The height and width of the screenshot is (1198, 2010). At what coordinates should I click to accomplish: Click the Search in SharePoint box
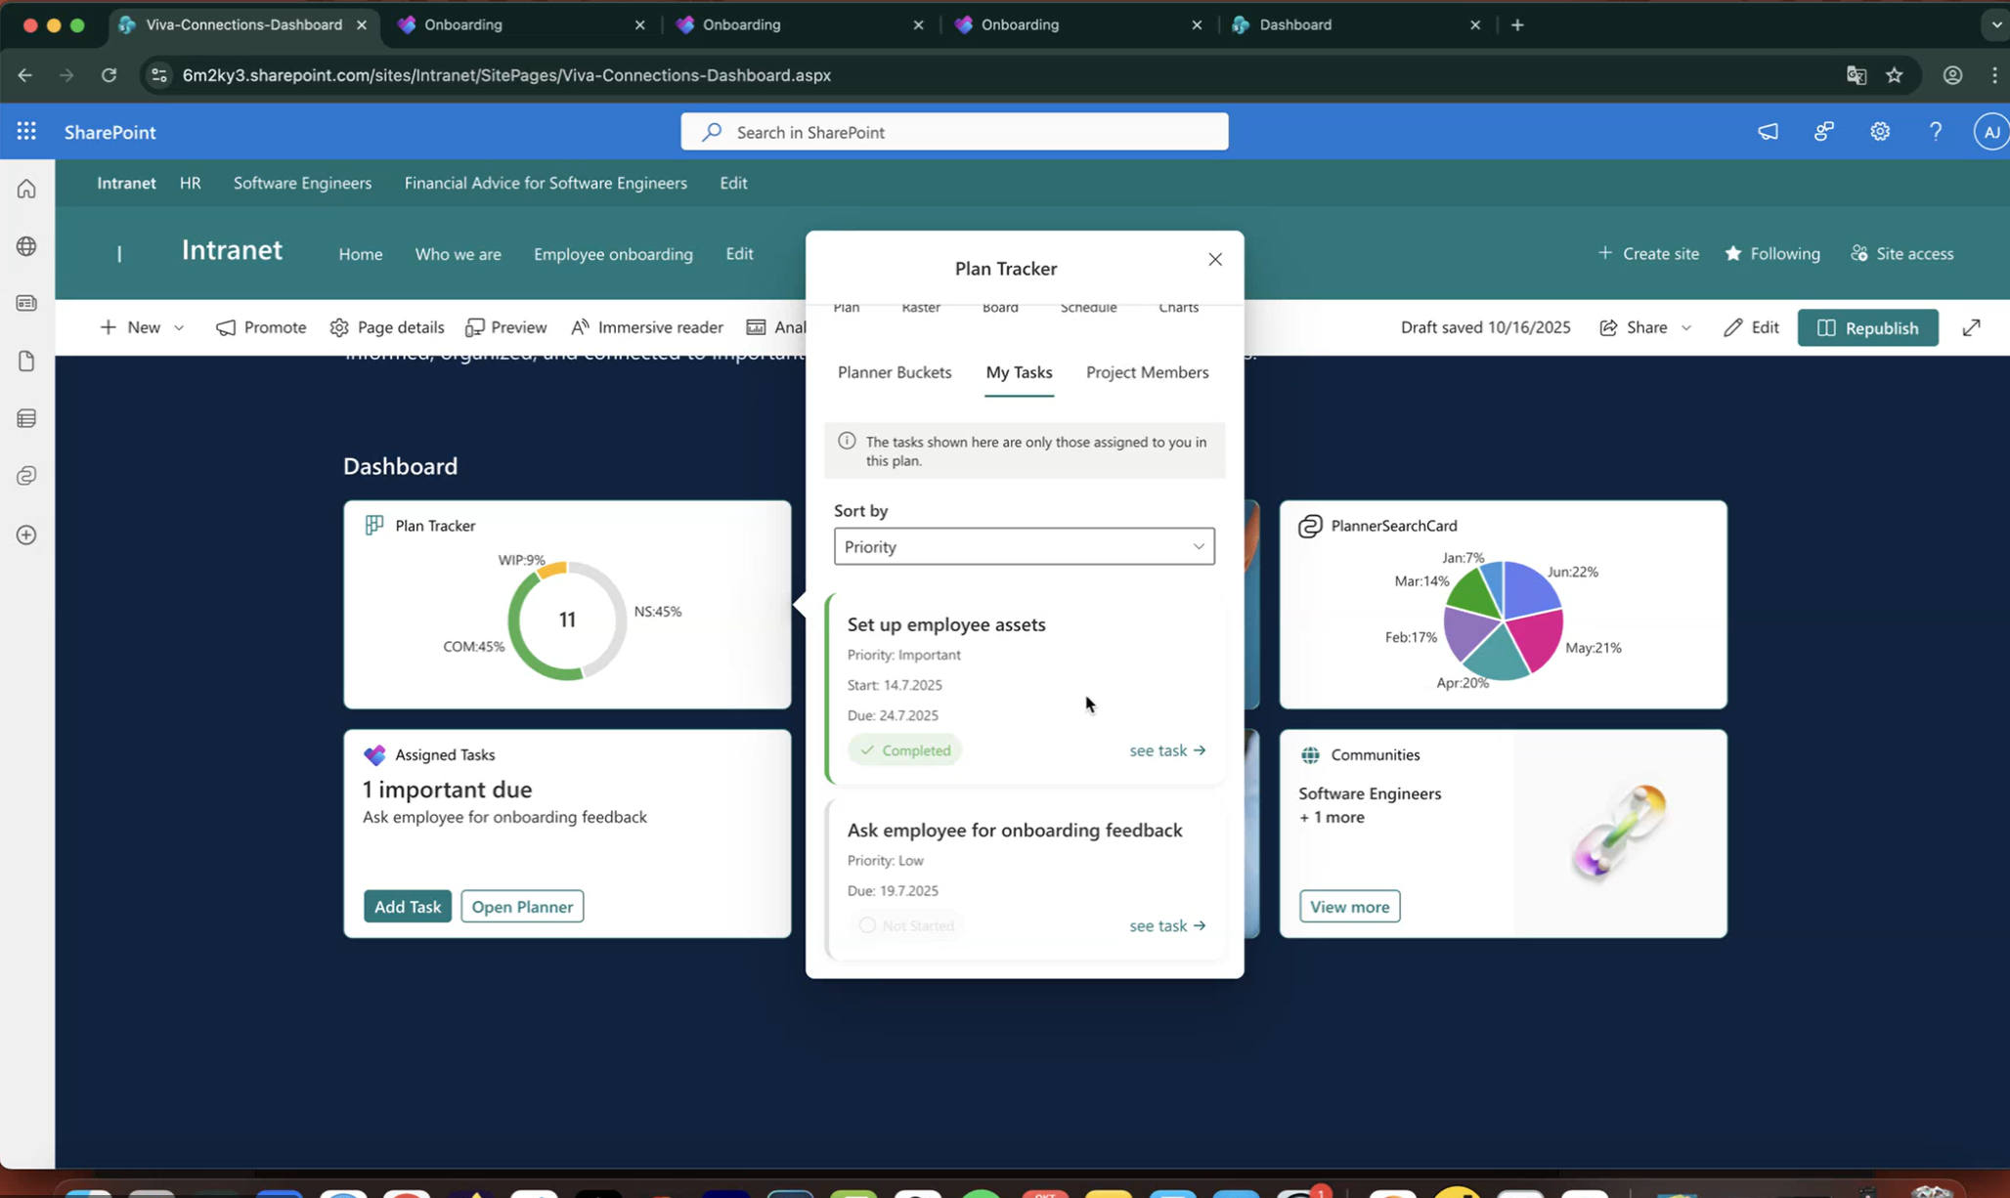[x=954, y=132]
